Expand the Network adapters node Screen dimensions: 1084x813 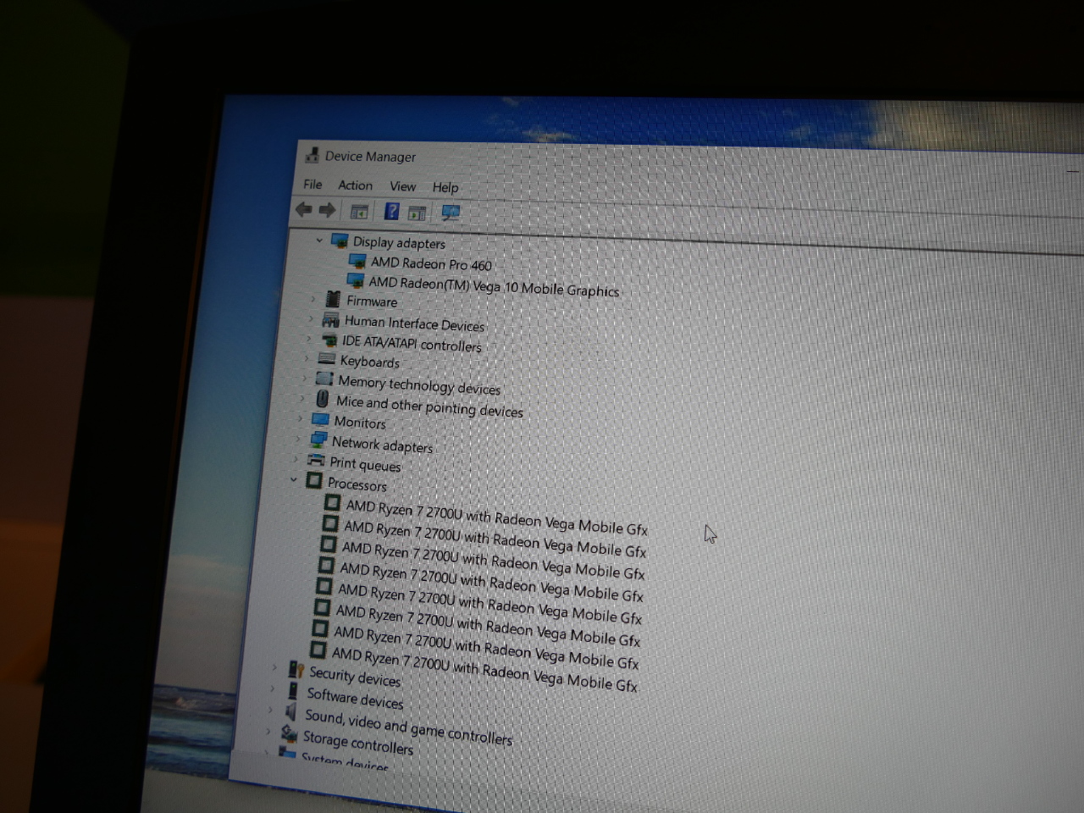(297, 438)
